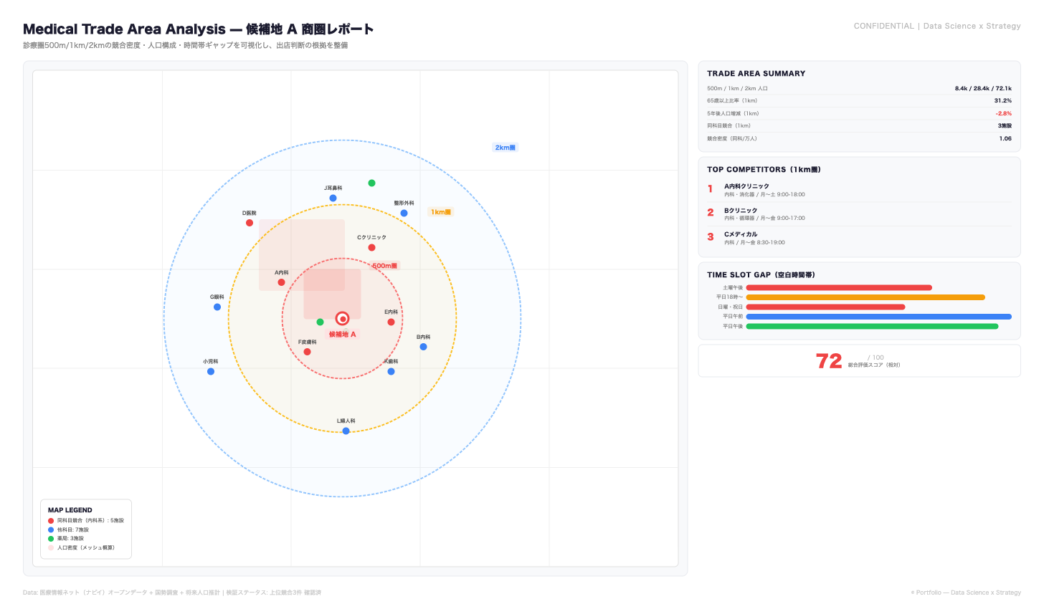Click the 候補地 A target marker
The width and height of the screenshot is (1044, 614).
pyautogui.click(x=343, y=319)
